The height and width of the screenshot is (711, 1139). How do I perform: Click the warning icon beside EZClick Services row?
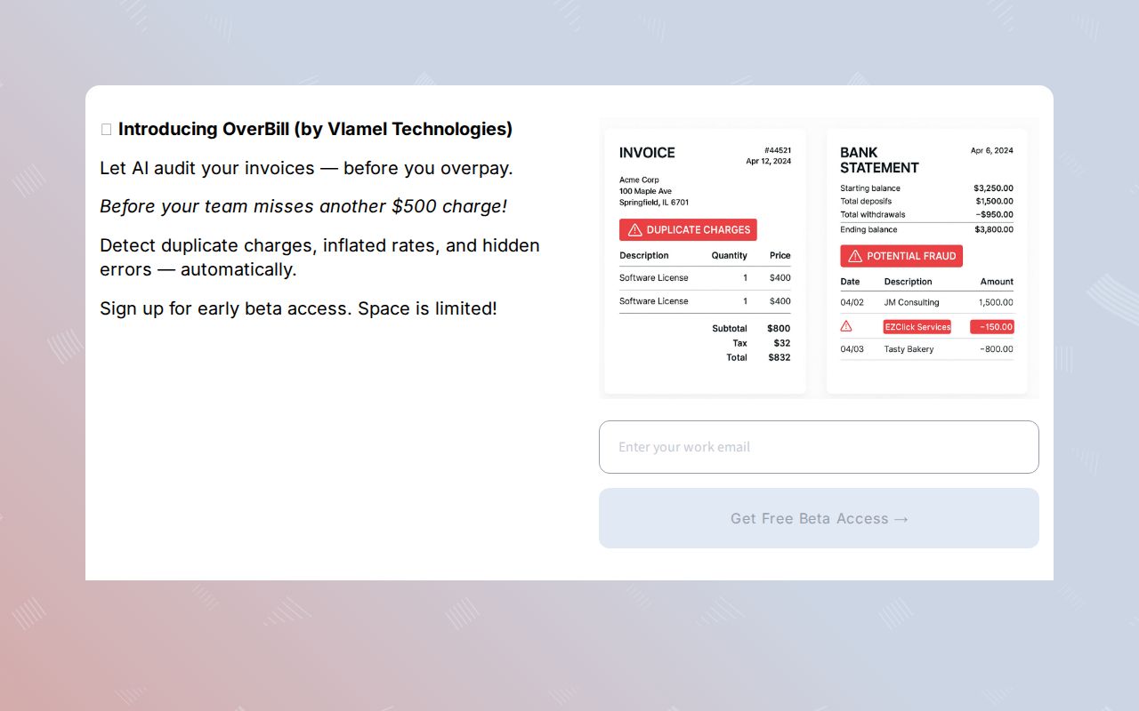point(844,326)
